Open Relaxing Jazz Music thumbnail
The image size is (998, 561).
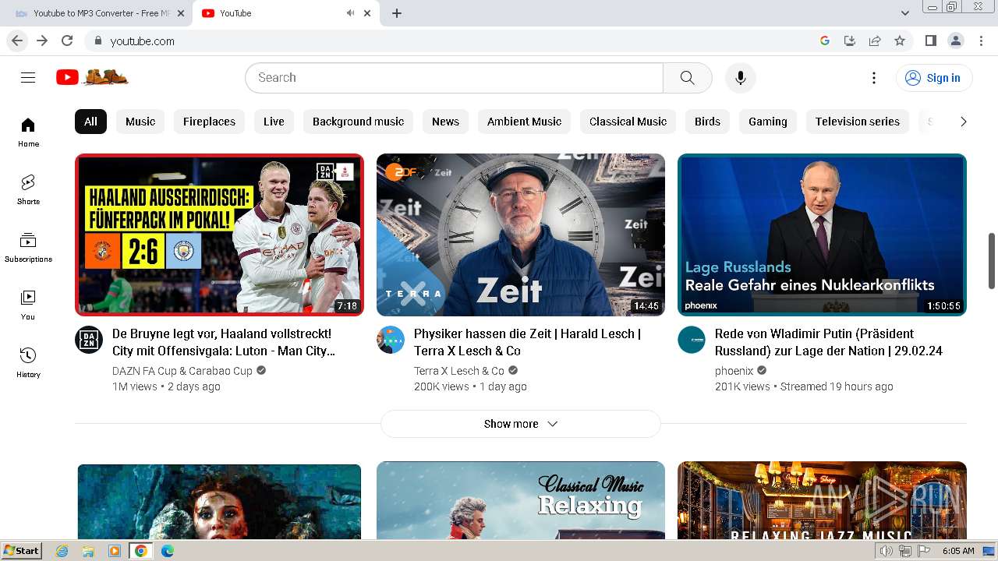(x=822, y=500)
